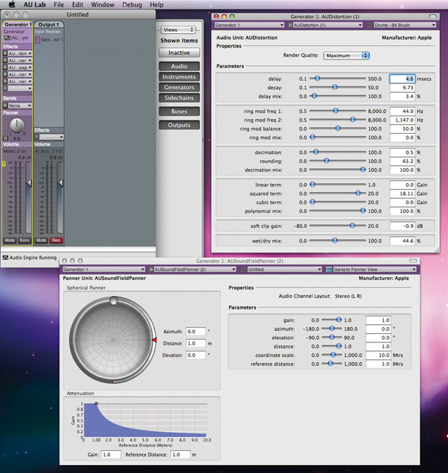Click the Azimuth field in Spherical Panner
This screenshot has height=473, width=448.
196,332
